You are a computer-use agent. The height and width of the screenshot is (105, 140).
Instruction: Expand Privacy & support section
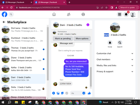tap(115, 71)
